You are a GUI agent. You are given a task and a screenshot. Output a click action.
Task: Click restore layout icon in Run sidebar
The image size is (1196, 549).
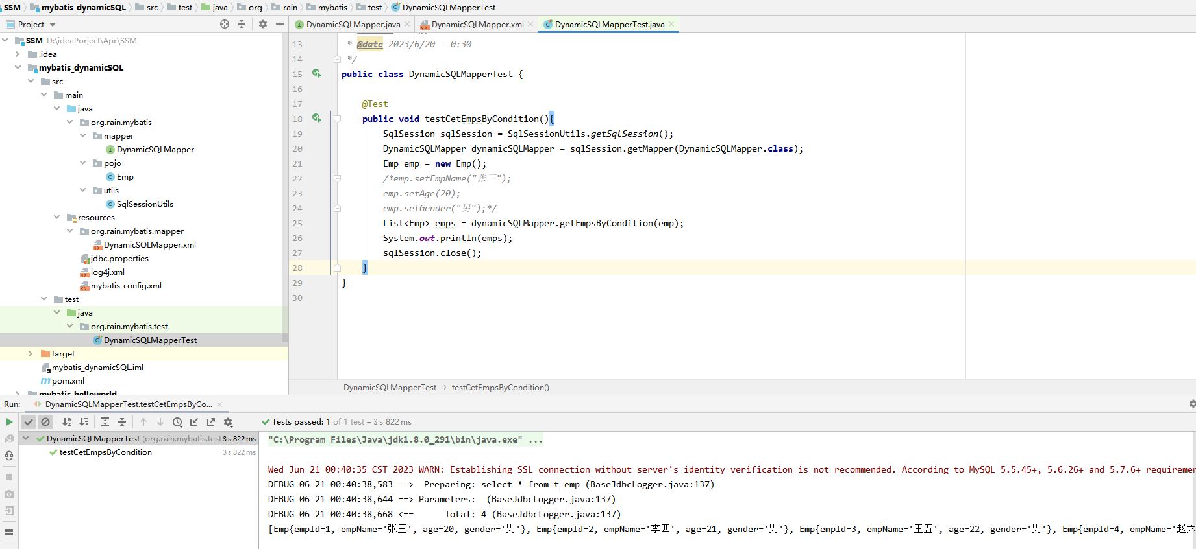coord(9,532)
